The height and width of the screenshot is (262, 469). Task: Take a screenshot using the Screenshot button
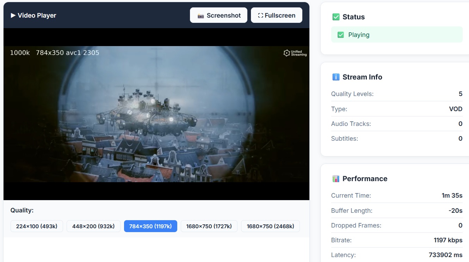[x=218, y=15]
